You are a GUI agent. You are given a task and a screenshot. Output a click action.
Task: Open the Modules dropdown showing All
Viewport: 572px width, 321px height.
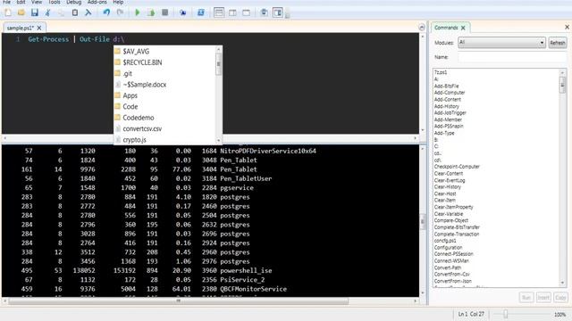point(501,42)
